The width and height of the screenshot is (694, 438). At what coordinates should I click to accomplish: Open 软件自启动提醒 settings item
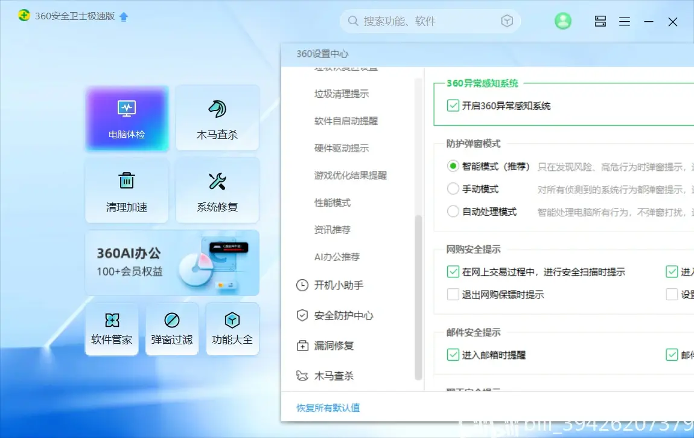[346, 121]
